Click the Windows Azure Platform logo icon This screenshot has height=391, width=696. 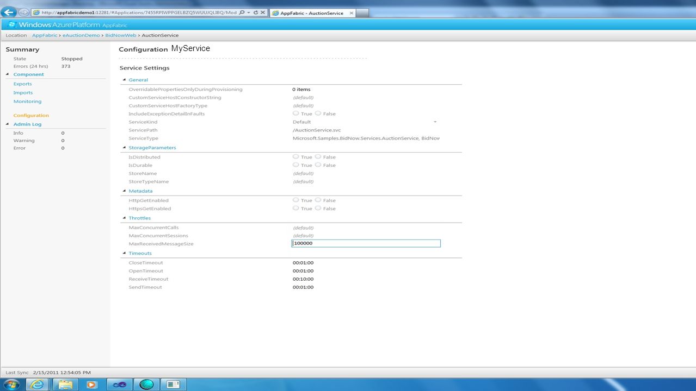12,24
